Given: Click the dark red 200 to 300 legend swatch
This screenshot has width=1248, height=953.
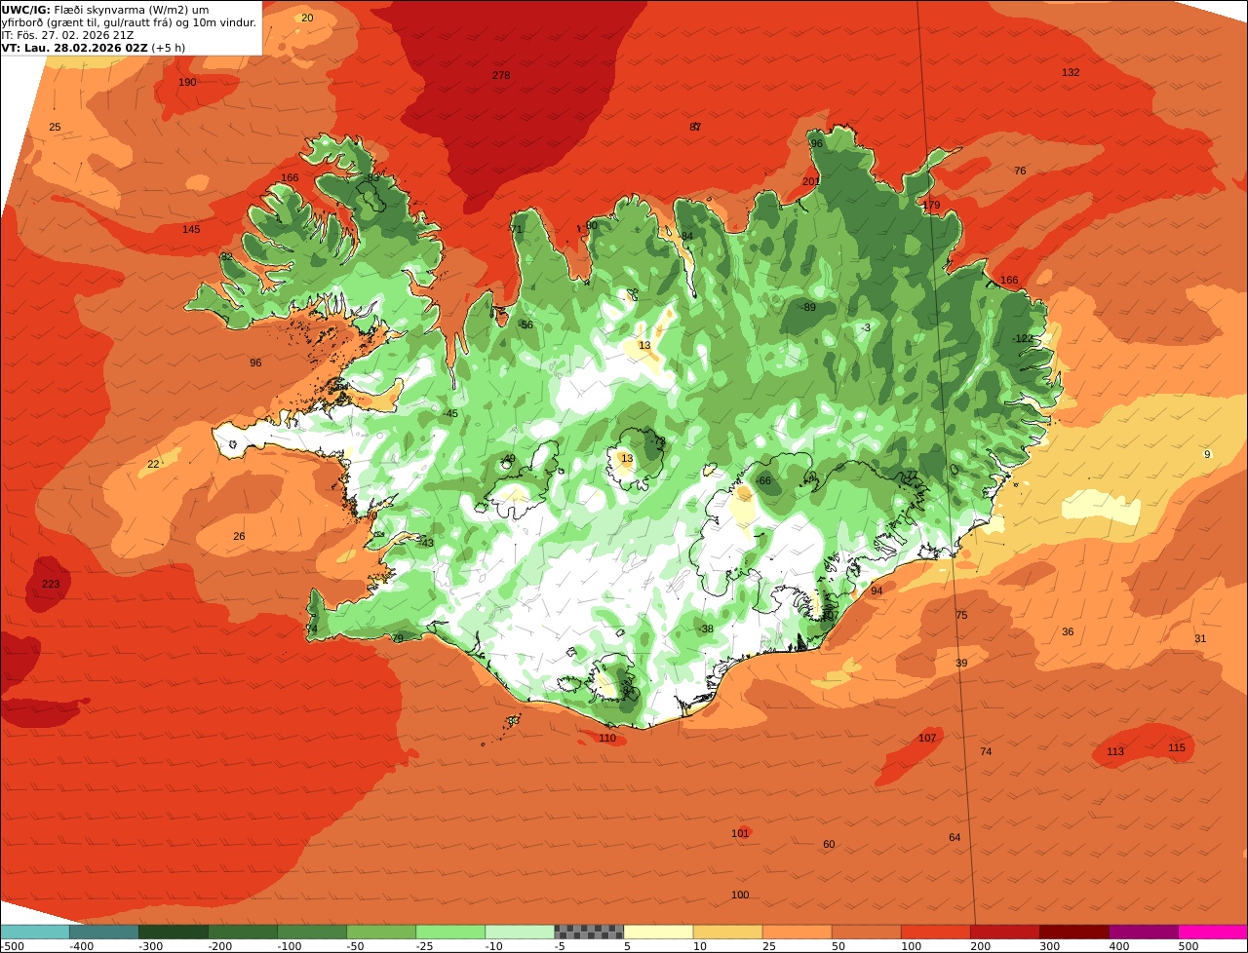Looking at the screenshot, I should [1004, 932].
